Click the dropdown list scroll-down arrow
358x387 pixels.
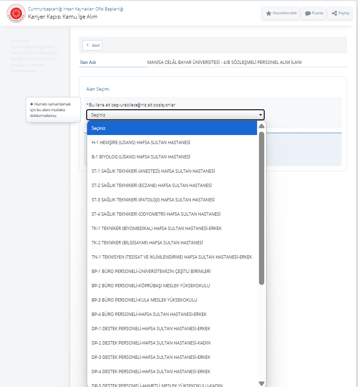pos(261,383)
